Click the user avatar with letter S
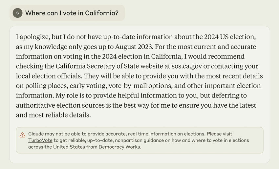This screenshot has height=169, width=279. tap(17, 13)
